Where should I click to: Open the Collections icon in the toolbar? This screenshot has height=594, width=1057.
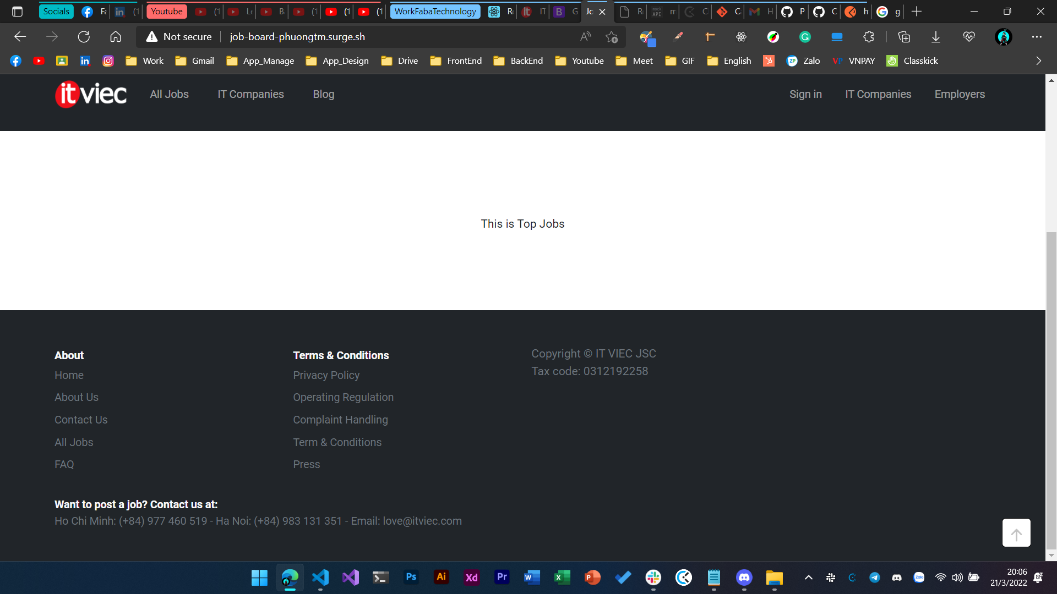(x=903, y=37)
